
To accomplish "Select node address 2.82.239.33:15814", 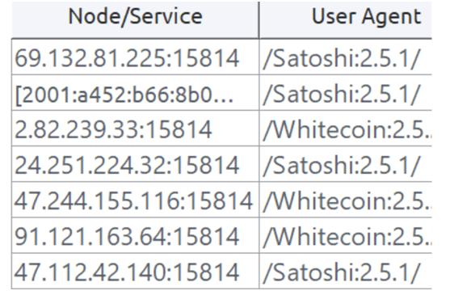I will tap(113, 130).
